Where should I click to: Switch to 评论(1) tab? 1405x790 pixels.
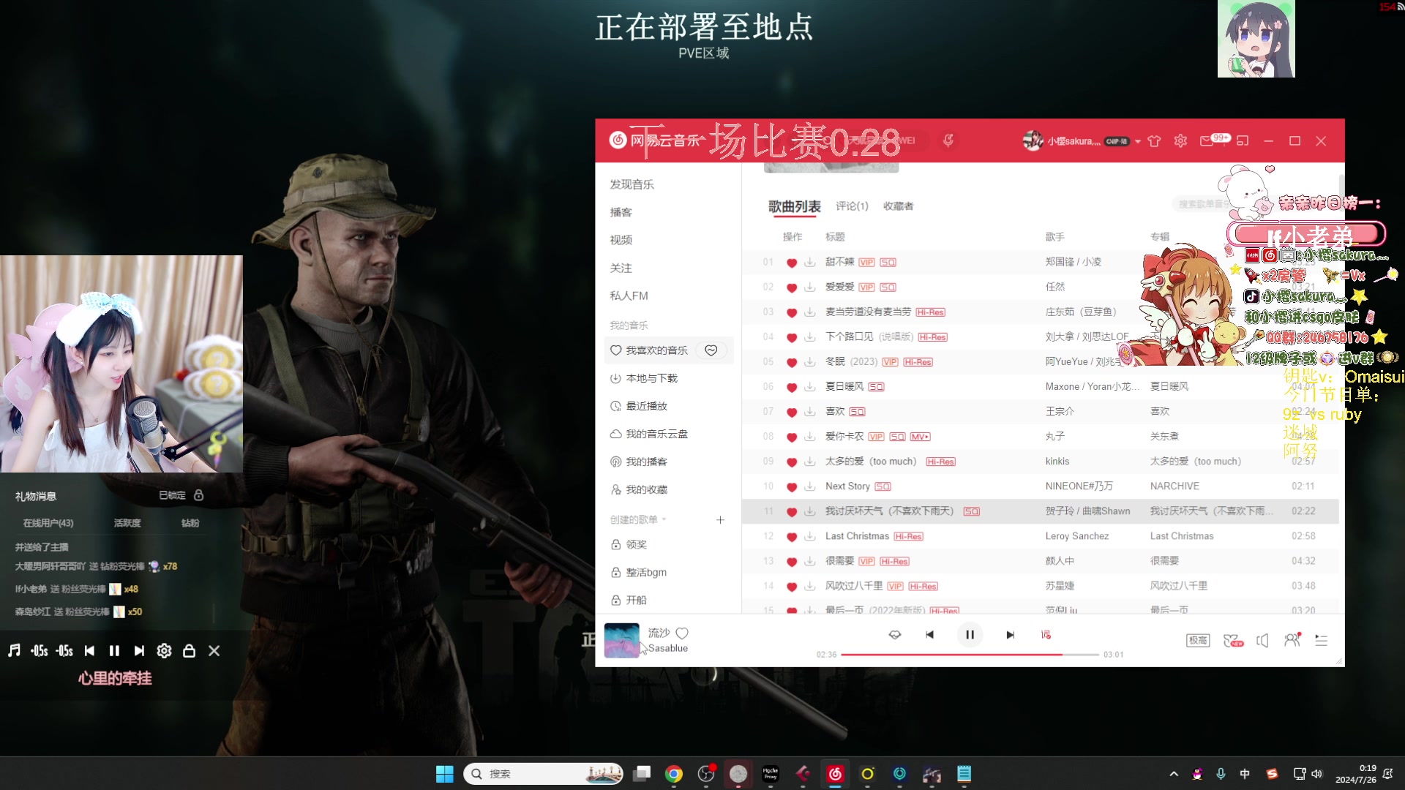pos(852,206)
